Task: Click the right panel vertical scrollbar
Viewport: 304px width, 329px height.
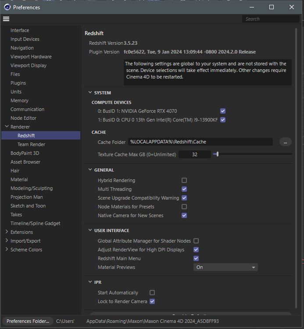Action: click(296, 168)
